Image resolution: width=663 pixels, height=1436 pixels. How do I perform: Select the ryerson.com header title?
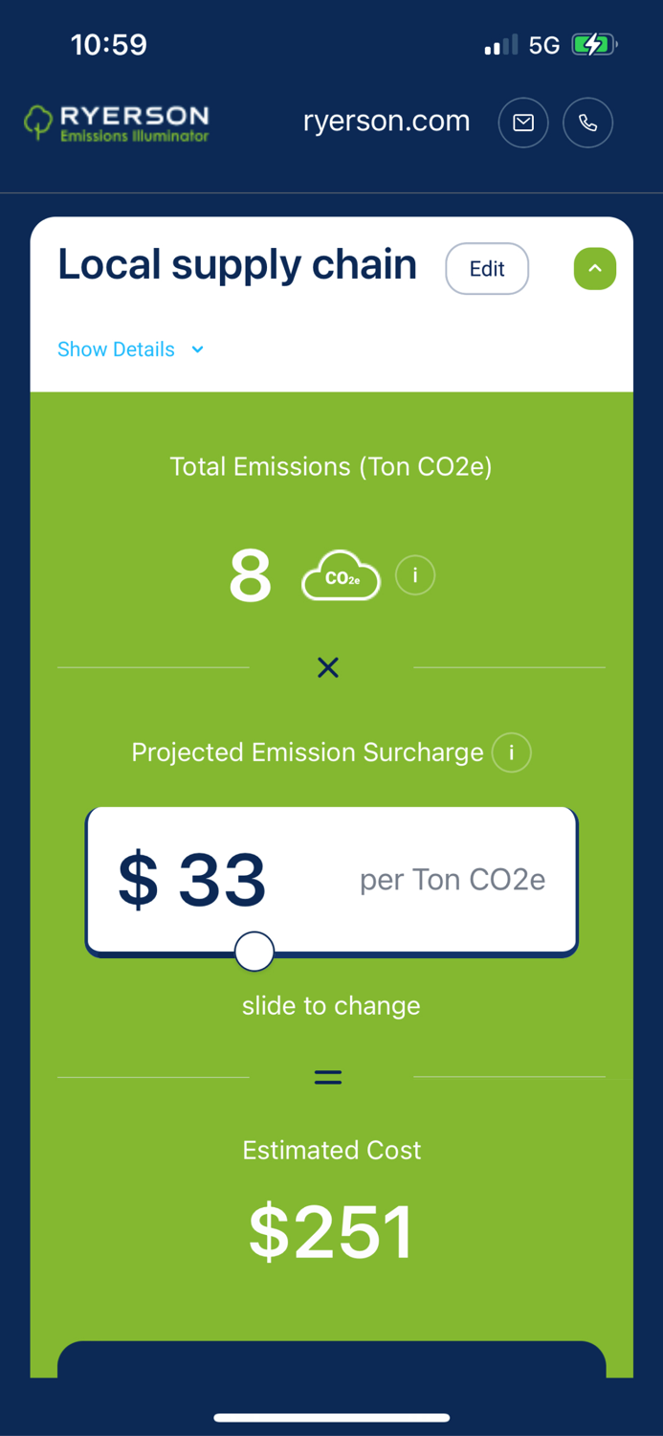[x=387, y=122]
